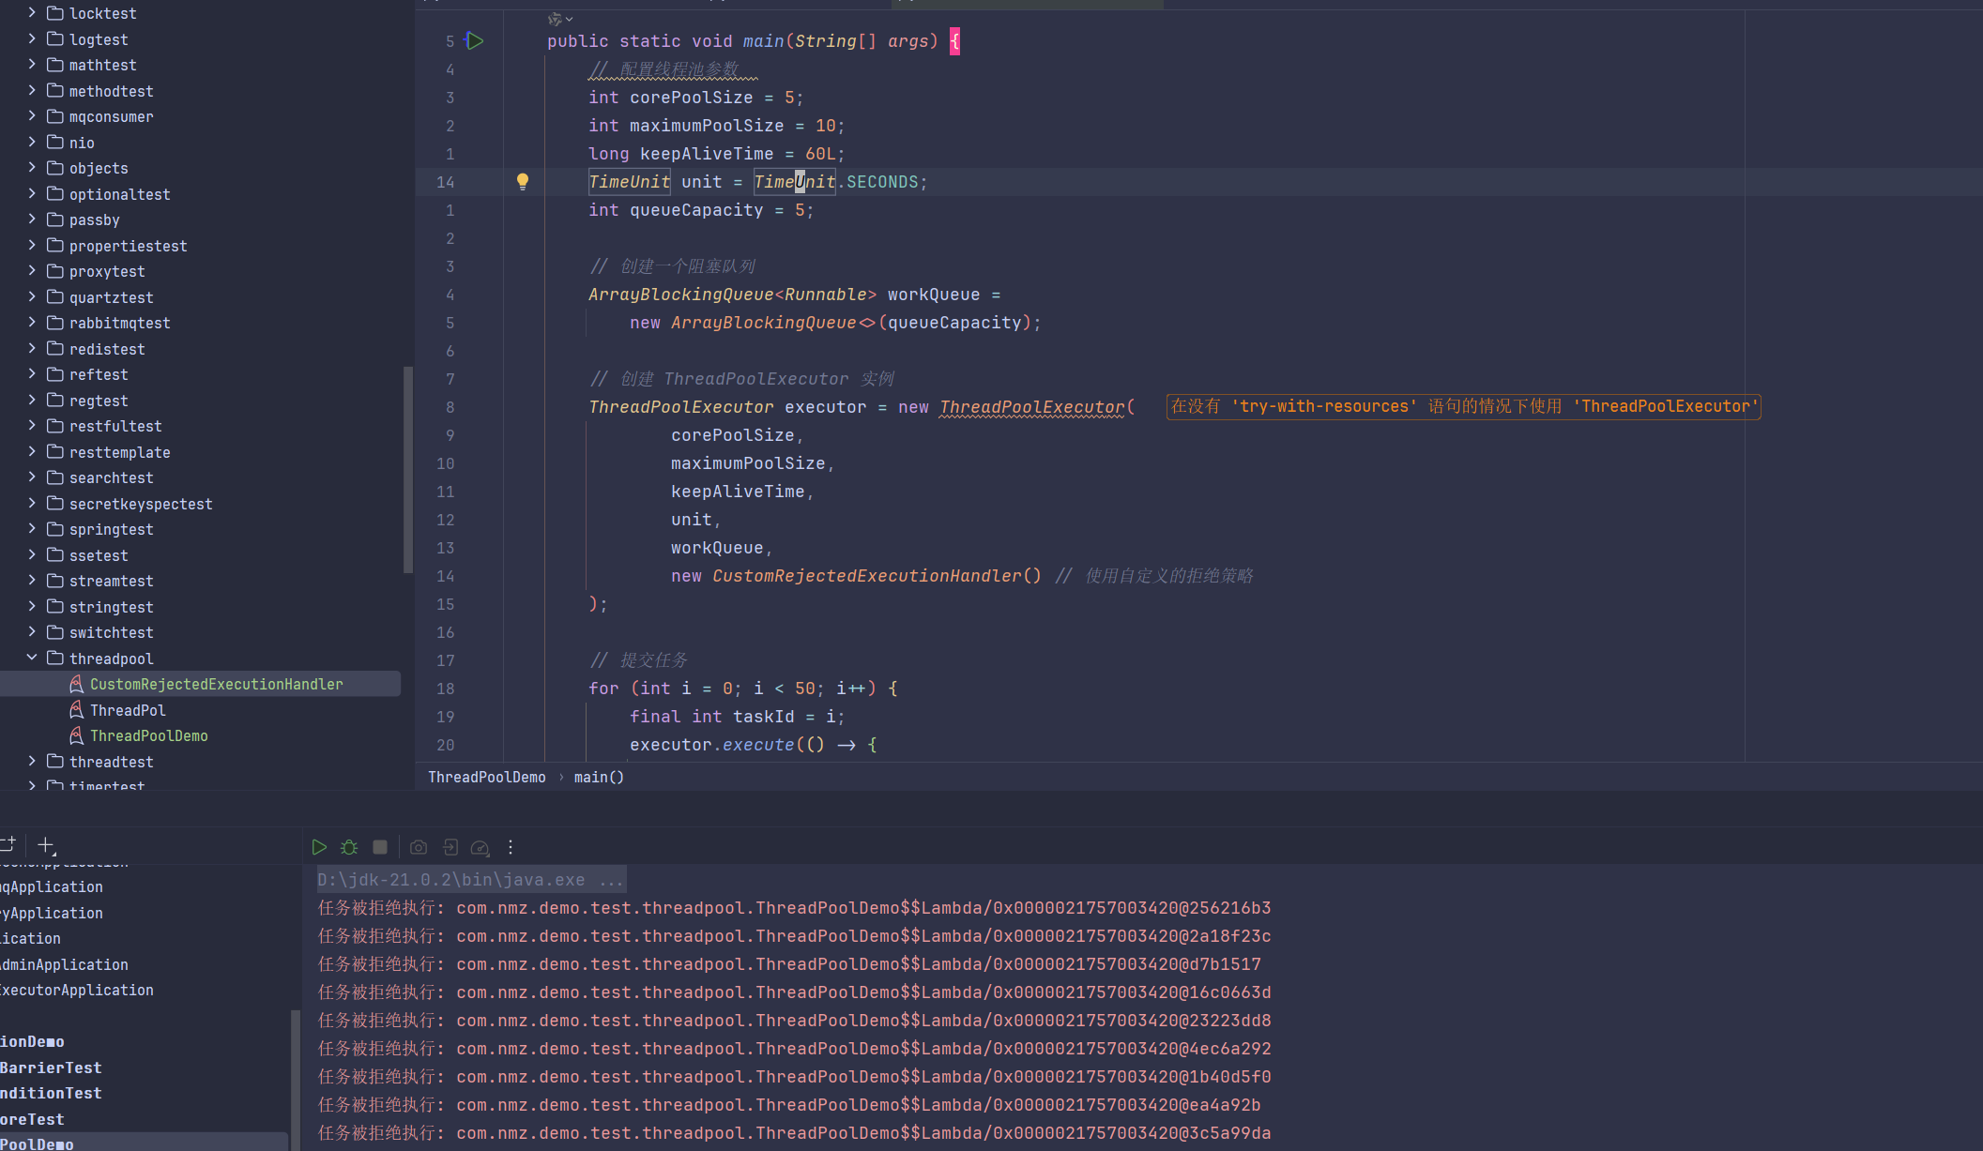Click the Debug bug icon

(349, 847)
